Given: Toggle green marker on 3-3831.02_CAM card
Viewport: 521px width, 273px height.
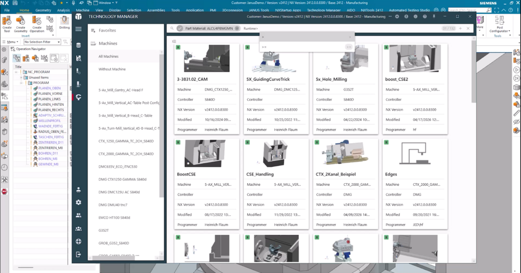Looking at the screenshot, I should coord(178,47).
